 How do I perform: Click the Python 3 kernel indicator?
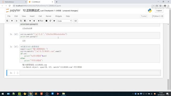[x=158, y=16]
